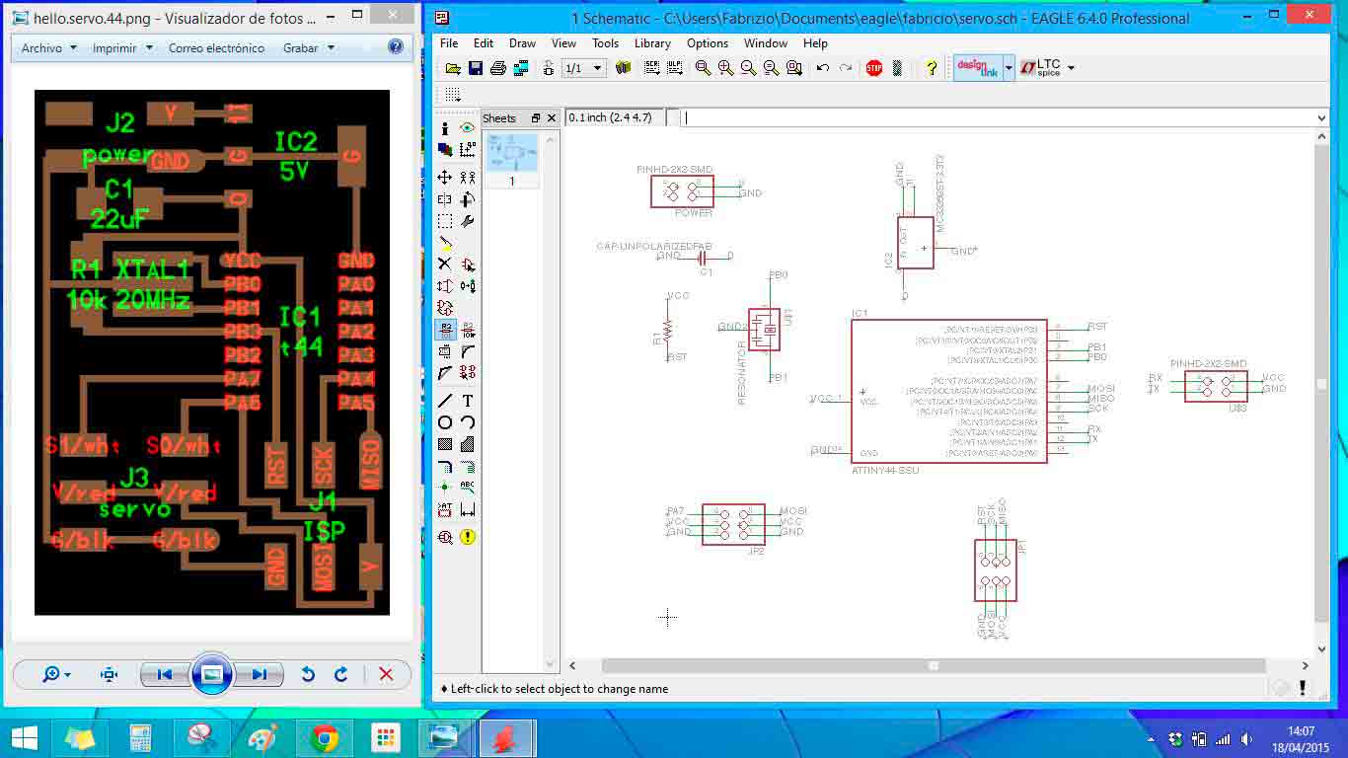Open zoom magnifier dropdown in photo viewer
This screenshot has width=1348, height=758.
56,674
